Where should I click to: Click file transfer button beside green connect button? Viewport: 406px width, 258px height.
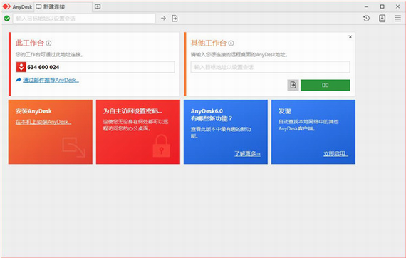293,85
